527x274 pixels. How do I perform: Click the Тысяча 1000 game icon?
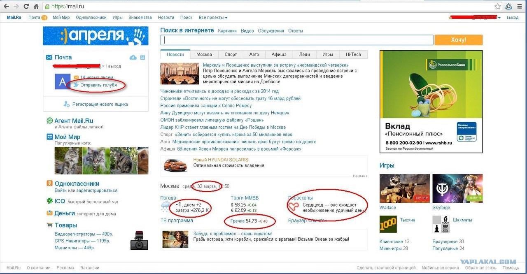click(388, 224)
